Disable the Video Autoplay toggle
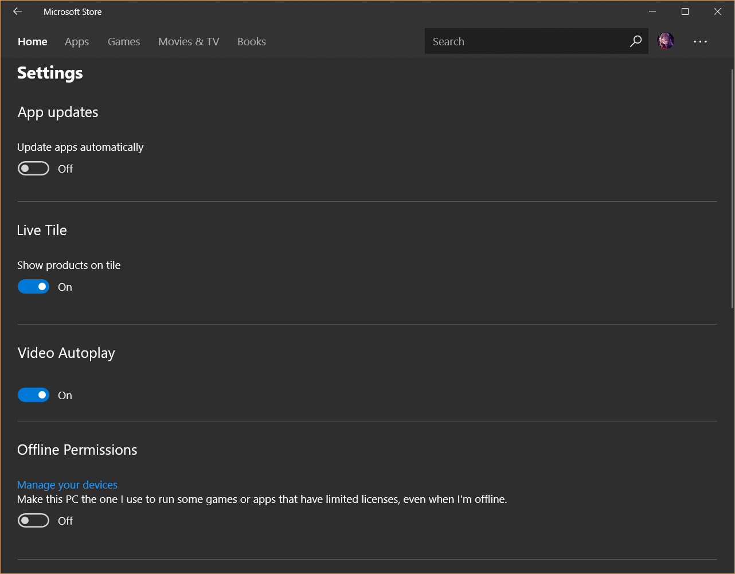The width and height of the screenshot is (735, 574). coord(33,395)
